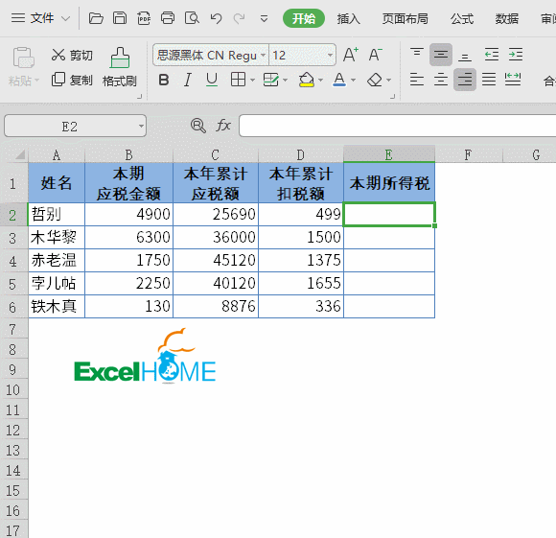Align text left

coord(417,79)
